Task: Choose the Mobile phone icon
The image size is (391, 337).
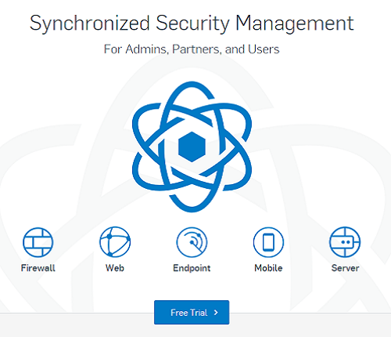Action: click(268, 242)
